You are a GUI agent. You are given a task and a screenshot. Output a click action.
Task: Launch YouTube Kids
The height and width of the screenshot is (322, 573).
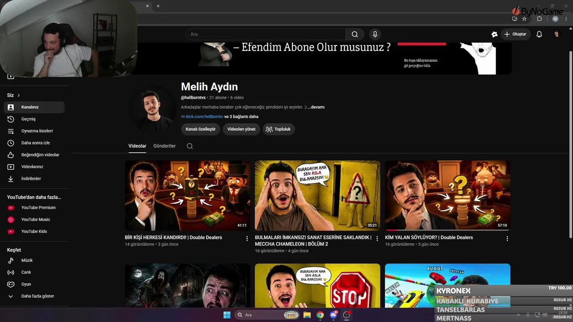pos(34,232)
